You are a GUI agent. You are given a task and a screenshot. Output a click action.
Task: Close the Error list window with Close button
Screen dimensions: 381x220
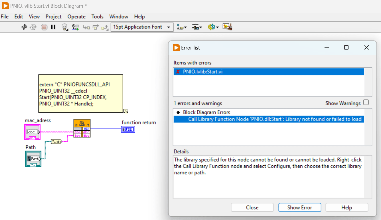[x=252, y=207]
